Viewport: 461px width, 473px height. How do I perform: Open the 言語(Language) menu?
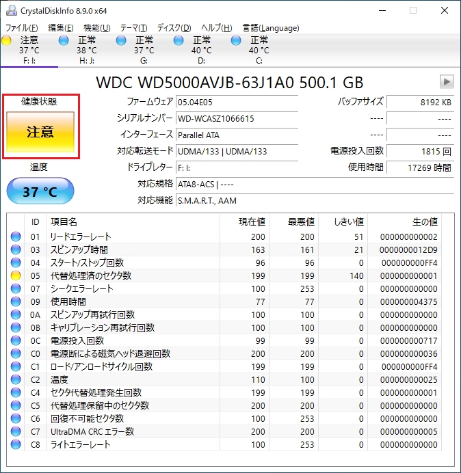271,28
